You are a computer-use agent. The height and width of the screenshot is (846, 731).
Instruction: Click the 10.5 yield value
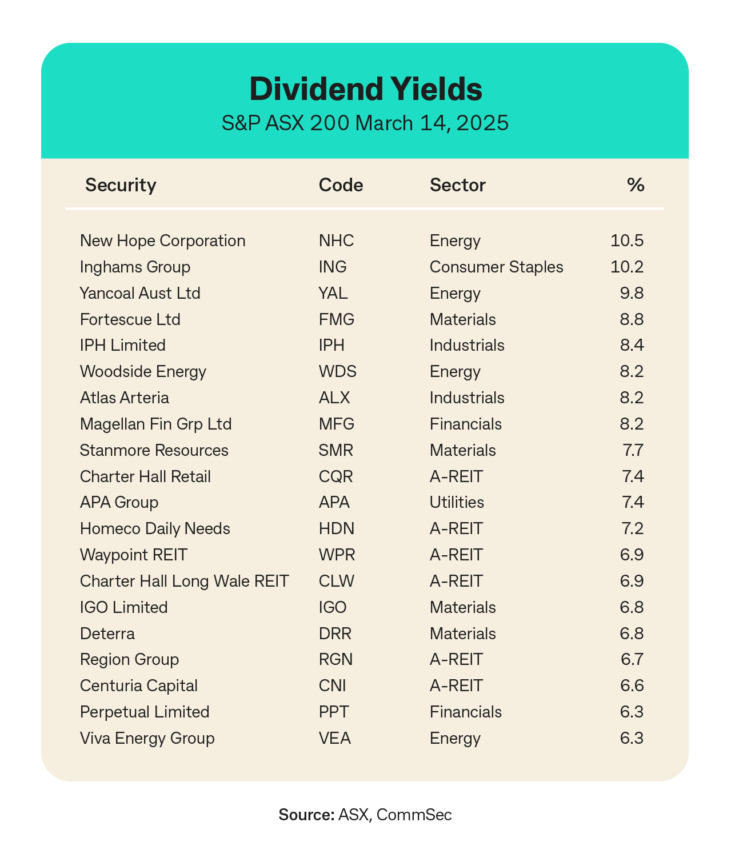coord(627,240)
